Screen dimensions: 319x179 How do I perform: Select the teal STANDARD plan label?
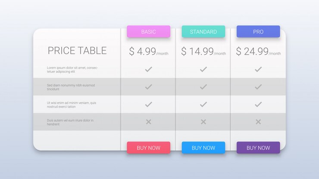pos(203,31)
